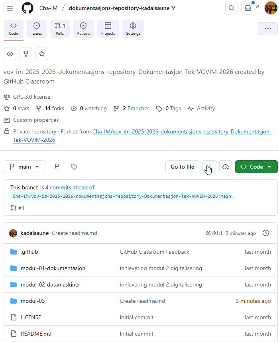Open the three-dot overflow menu
The height and width of the screenshot is (342, 279).
tap(267, 29)
